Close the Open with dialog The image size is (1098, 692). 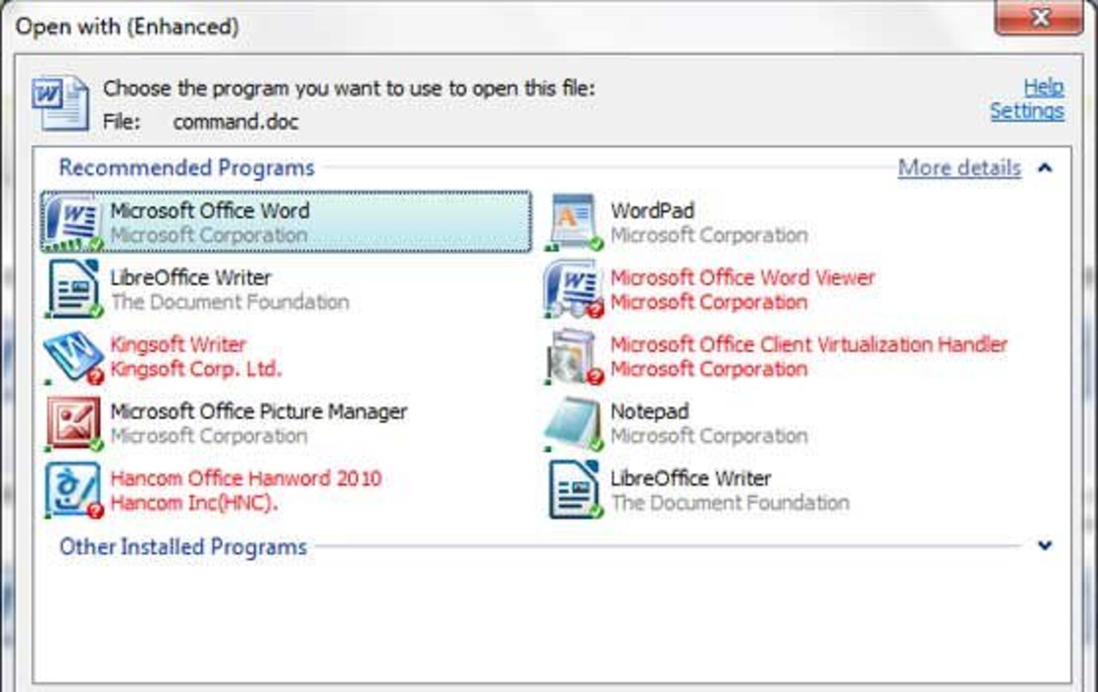(x=1039, y=17)
